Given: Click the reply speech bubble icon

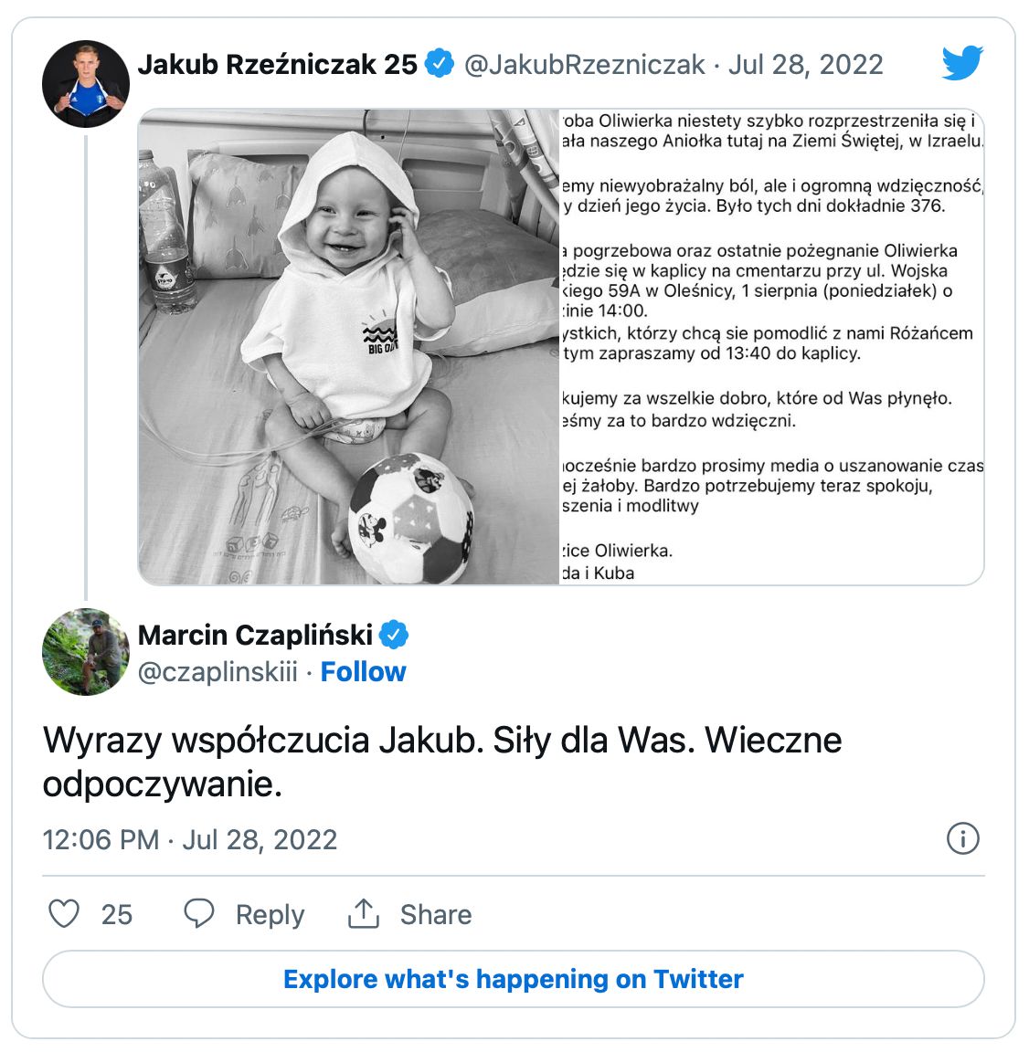Looking at the screenshot, I should pos(199,913).
